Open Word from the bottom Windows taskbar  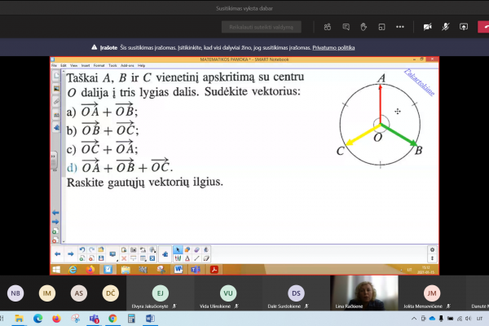pyautogui.click(x=150, y=319)
